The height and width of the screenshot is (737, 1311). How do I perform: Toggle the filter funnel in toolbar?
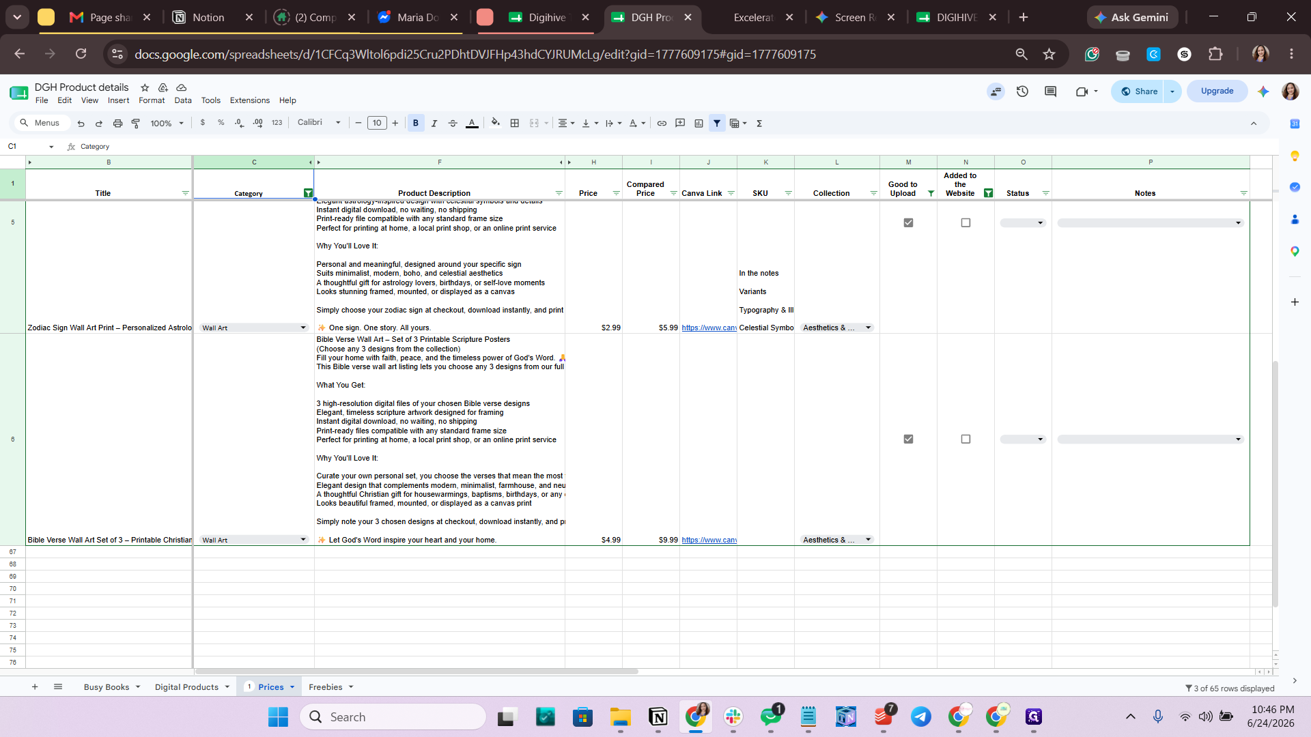717,123
